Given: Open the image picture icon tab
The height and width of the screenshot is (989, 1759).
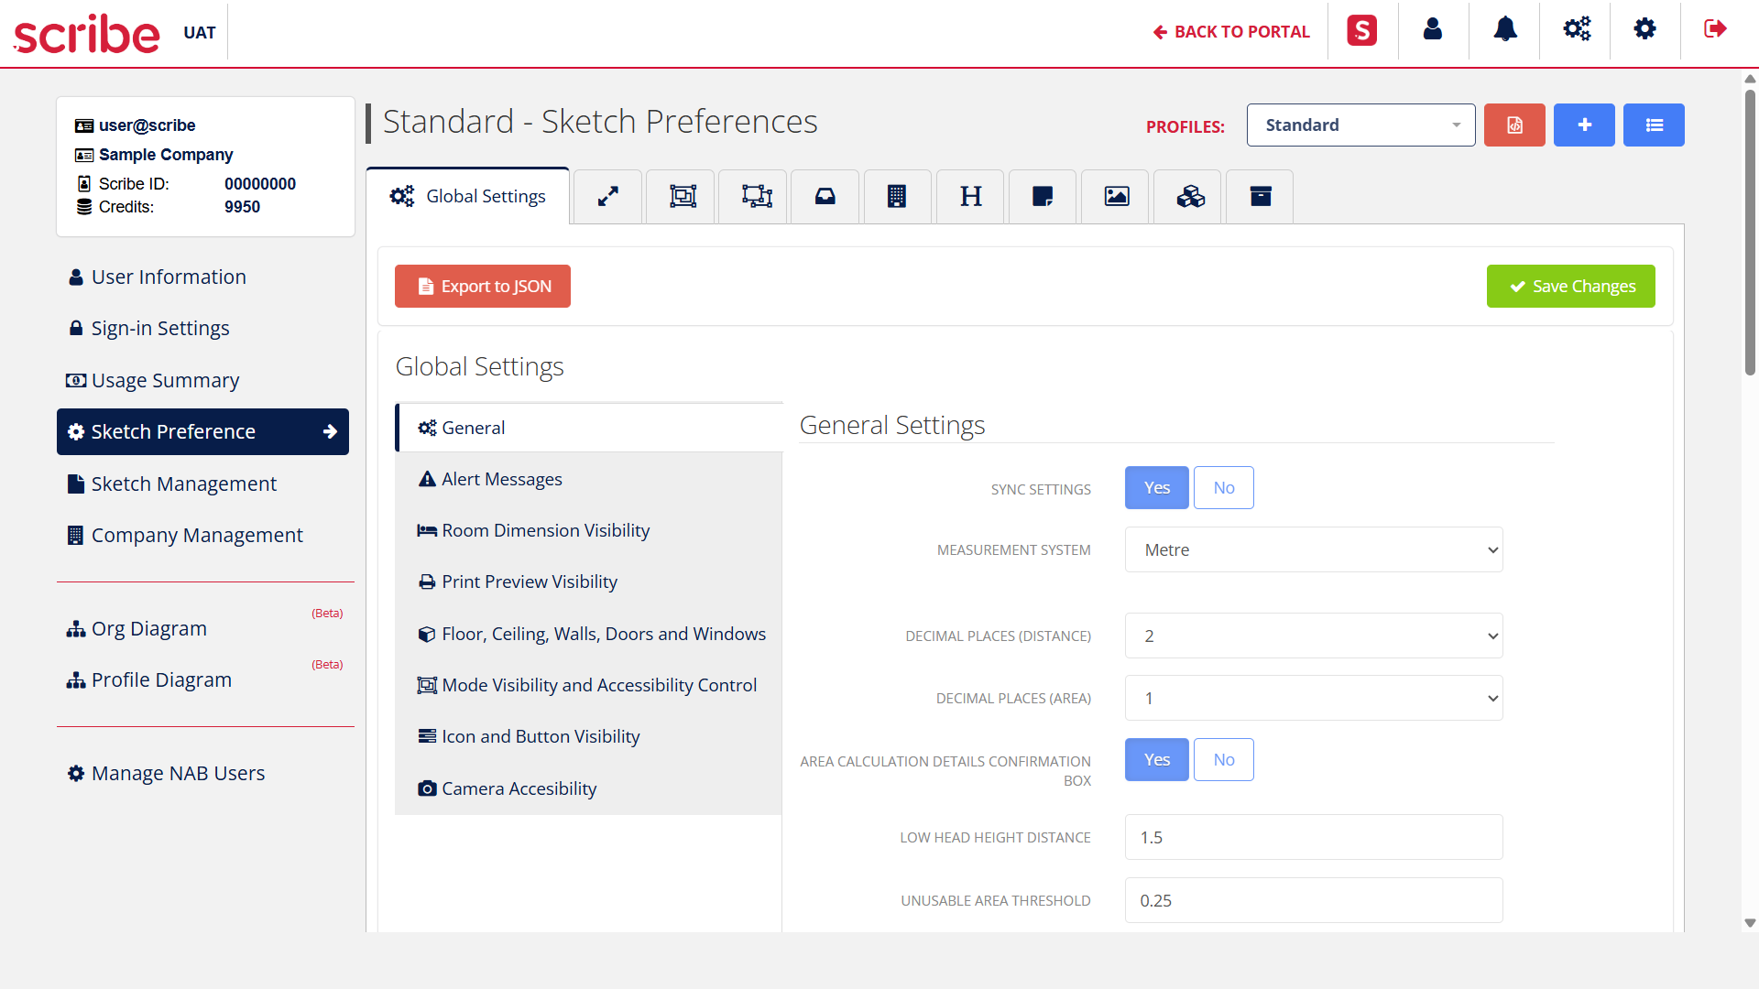Looking at the screenshot, I should point(1116,196).
